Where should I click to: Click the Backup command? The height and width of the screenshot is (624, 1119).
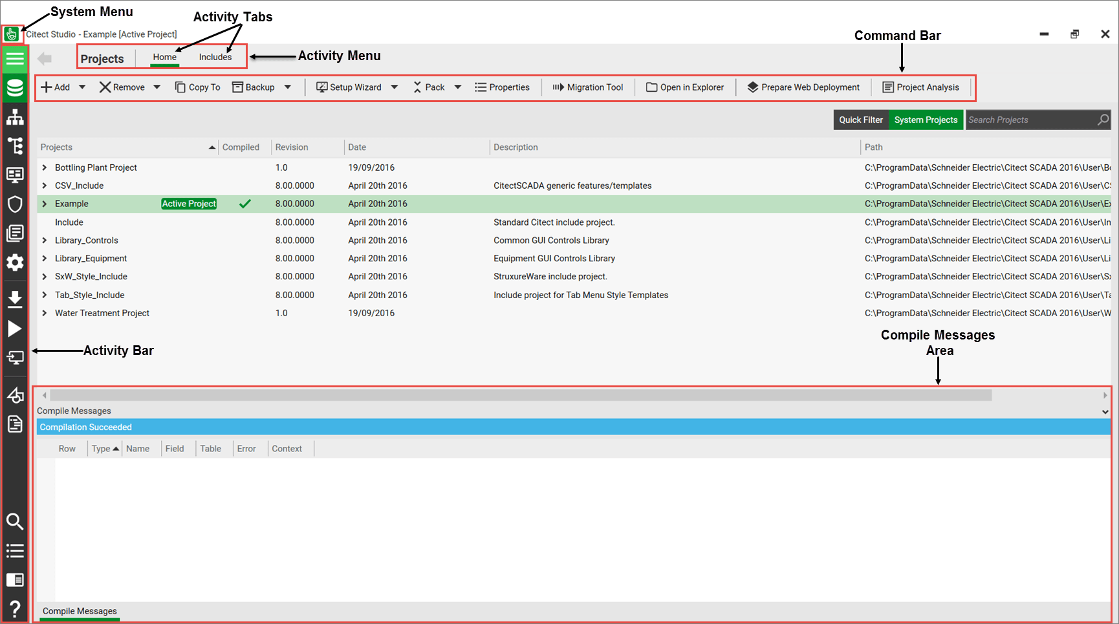[x=254, y=87]
